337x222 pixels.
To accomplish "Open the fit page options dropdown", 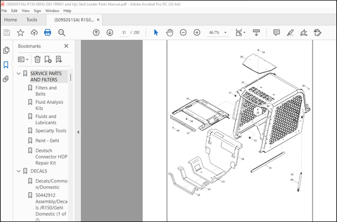I will [x=240, y=33].
